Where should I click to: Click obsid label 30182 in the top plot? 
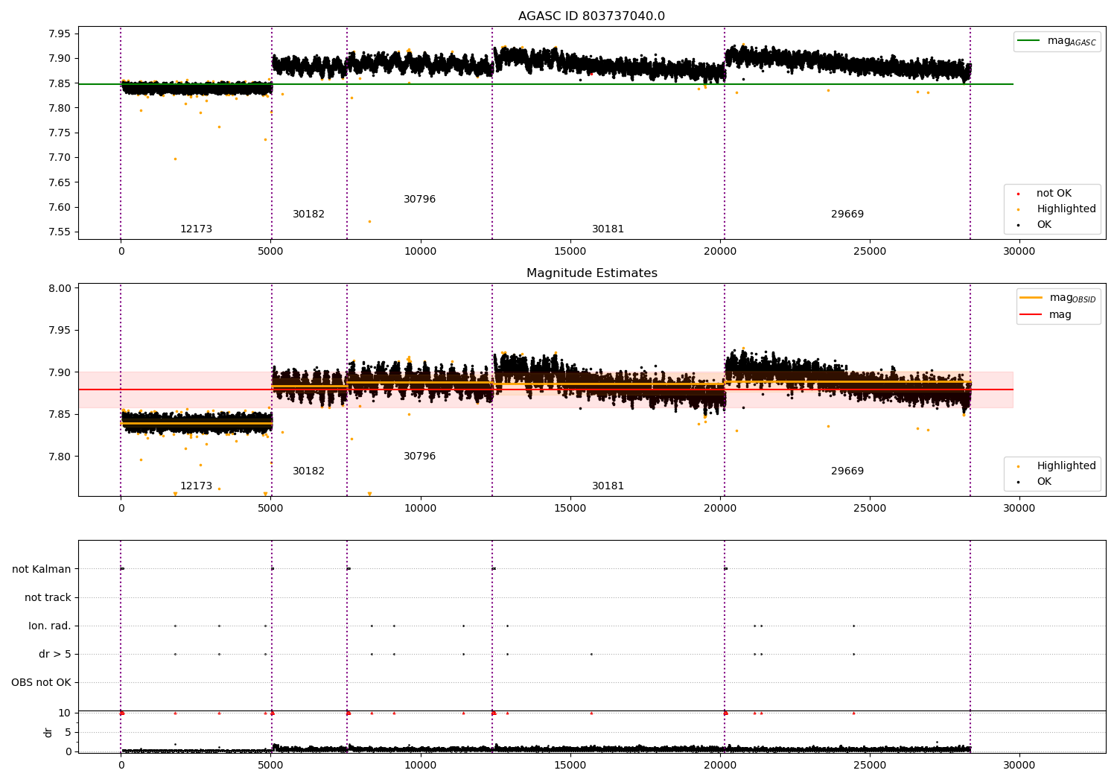point(308,214)
